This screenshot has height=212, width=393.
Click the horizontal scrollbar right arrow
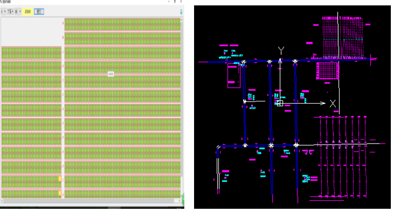pos(179,201)
